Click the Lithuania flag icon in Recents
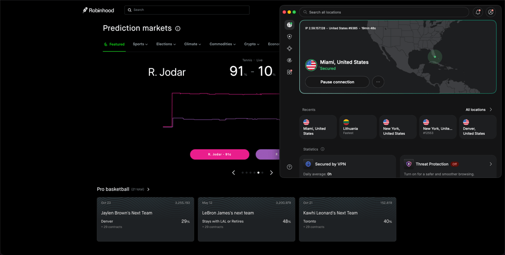This screenshot has width=505, height=255. (346, 122)
